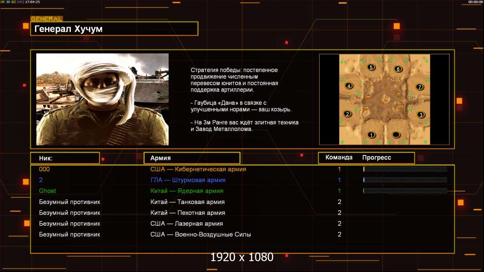Click "Безумный противник" in the Лазерная армия row
The height and width of the screenshot is (272, 484).
tap(69, 223)
